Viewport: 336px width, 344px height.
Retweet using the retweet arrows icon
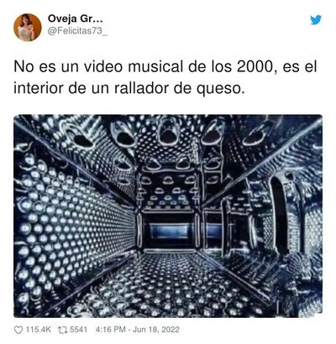(x=62, y=330)
